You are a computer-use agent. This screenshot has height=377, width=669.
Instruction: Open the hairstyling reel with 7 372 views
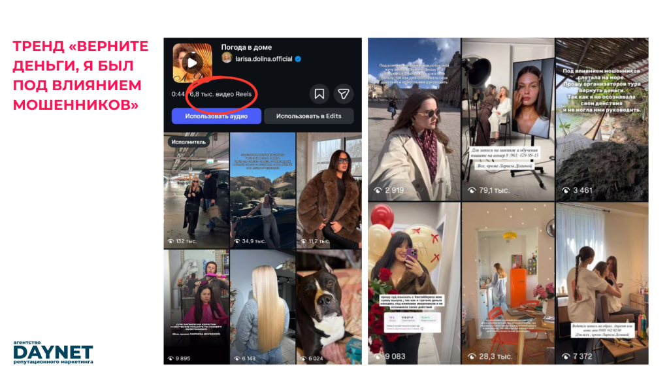pyautogui.click(x=602, y=283)
